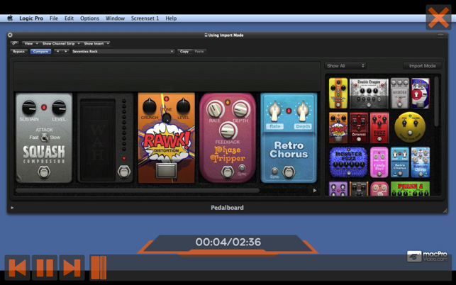Click Retro Chorus thumbnail in pedal browser
This screenshot has width=456, height=285.
(399, 162)
